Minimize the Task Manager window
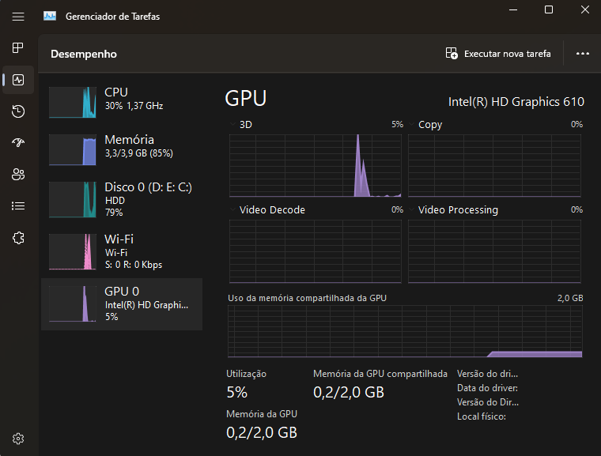 (x=513, y=9)
